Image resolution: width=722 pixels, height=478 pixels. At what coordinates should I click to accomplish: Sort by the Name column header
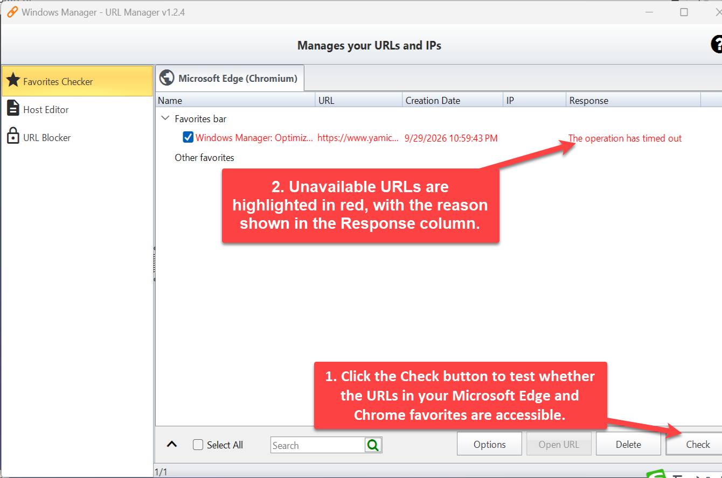235,100
